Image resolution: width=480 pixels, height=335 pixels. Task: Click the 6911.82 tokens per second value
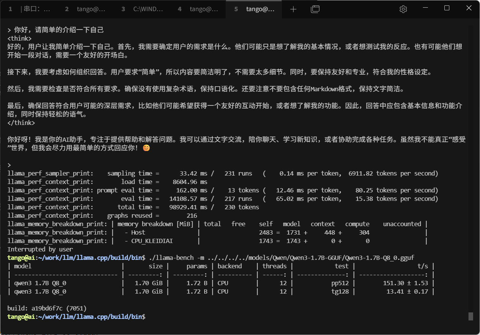pyautogui.click(x=393, y=173)
